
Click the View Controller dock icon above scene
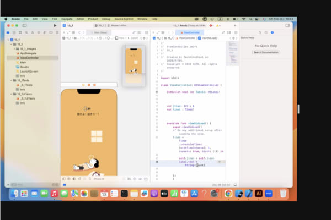(x=83, y=85)
